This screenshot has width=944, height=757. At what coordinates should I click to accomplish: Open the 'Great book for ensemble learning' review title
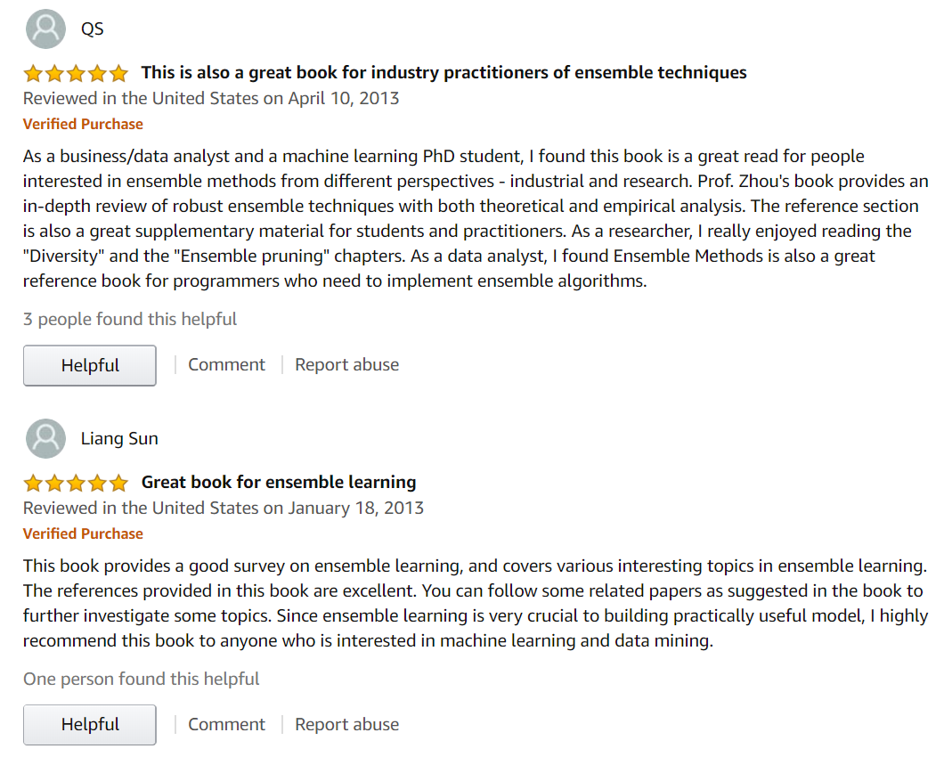pos(279,482)
